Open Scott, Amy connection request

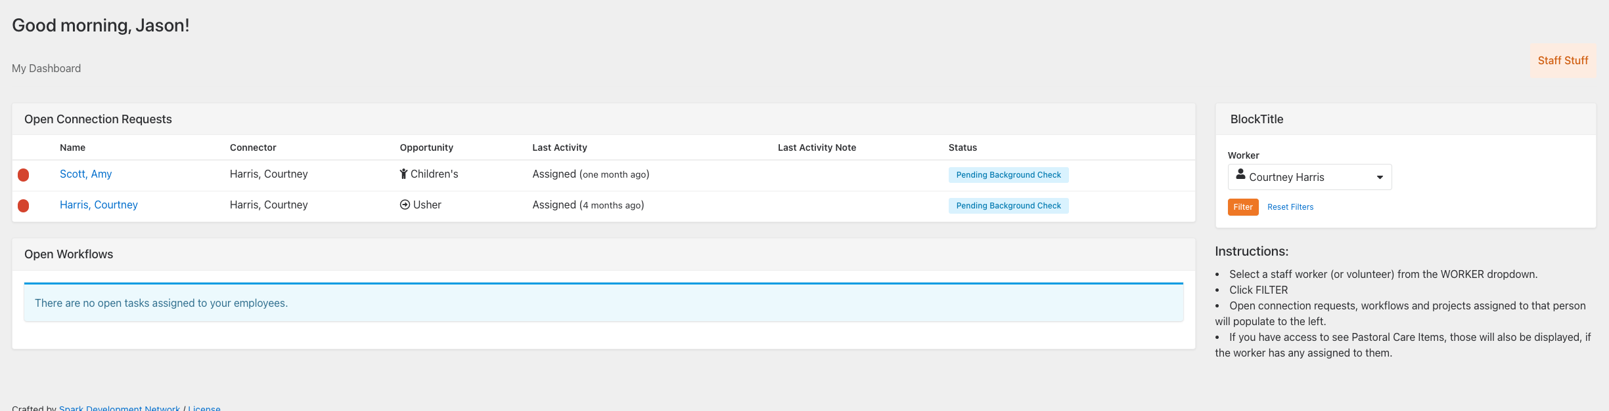coord(85,174)
